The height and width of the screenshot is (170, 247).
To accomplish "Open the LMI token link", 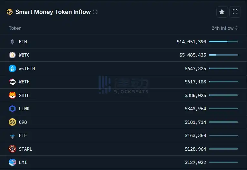I will (23, 162).
